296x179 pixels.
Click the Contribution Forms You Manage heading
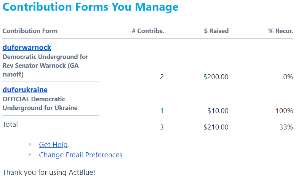tap(90, 7)
